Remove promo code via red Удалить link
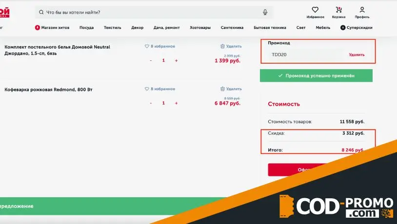Screen dimensions: 397x224 pos(357,55)
